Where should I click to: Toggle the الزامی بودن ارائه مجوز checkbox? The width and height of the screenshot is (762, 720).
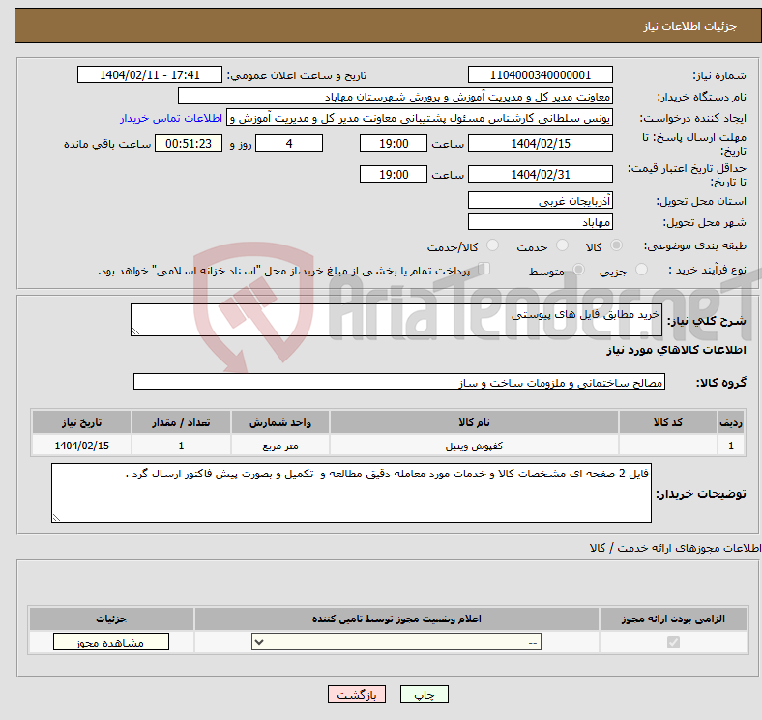pos(673,643)
